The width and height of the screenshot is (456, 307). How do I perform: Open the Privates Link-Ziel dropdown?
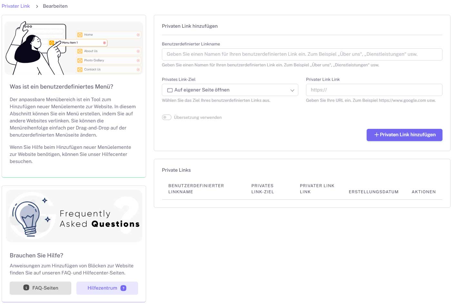pos(230,90)
